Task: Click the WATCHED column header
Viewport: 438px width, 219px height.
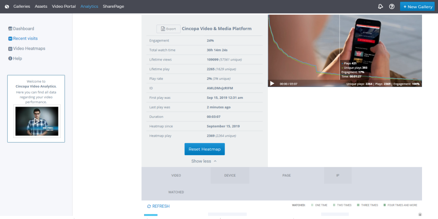Action: click(176, 192)
